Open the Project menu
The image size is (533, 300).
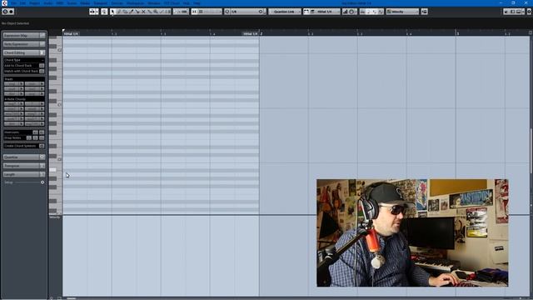click(34, 3)
